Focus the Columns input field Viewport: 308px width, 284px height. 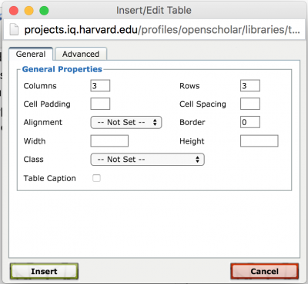pos(100,86)
